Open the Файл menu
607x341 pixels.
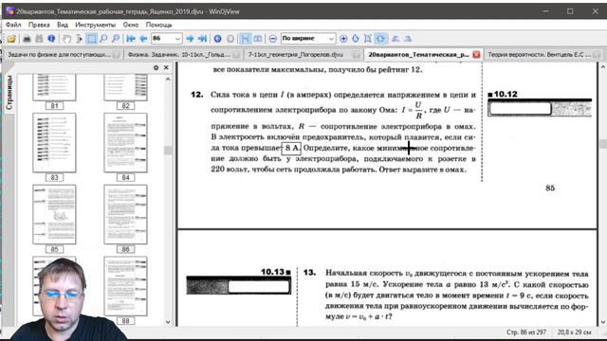[x=13, y=25]
